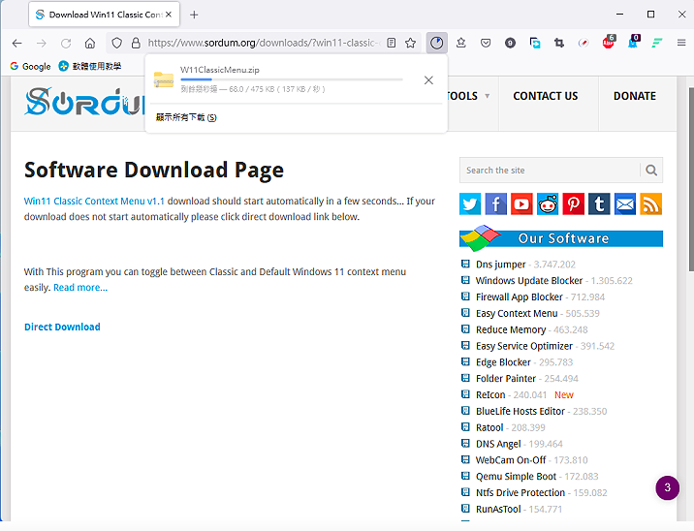This screenshot has height=531, width=694.
Task: Save page to Pocket
Action: tap(486, 43)
